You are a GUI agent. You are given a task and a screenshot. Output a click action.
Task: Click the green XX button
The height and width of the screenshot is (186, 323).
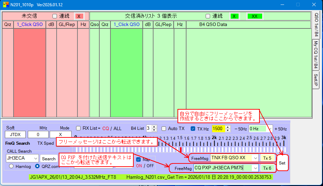255,16
